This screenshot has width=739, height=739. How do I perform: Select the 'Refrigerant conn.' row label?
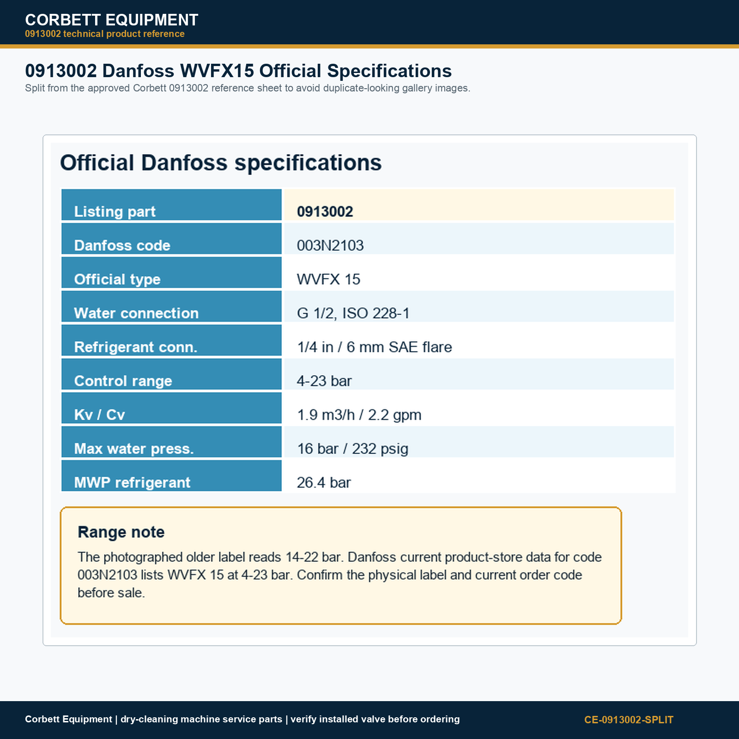pyautogui.click(x=136, y=347)
